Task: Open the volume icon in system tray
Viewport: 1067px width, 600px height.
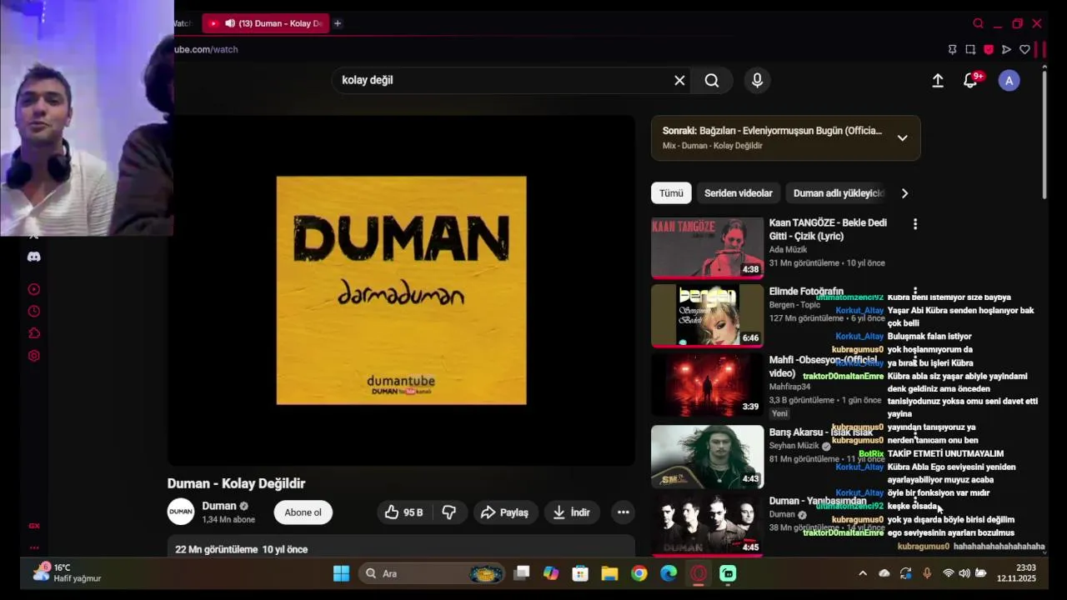Action: pyautogui.click(x=964, y=573)
